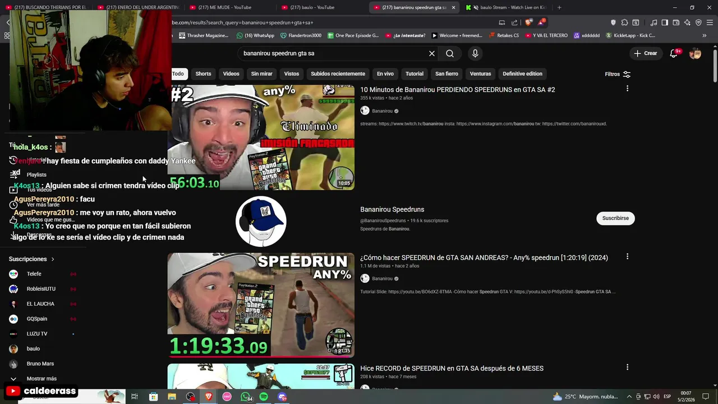Image resolution: width=718 pixels, height=404 pixels.
Task: Select the Tutorial filter chip
Action: pyautogui.click(x=415, y=74)
